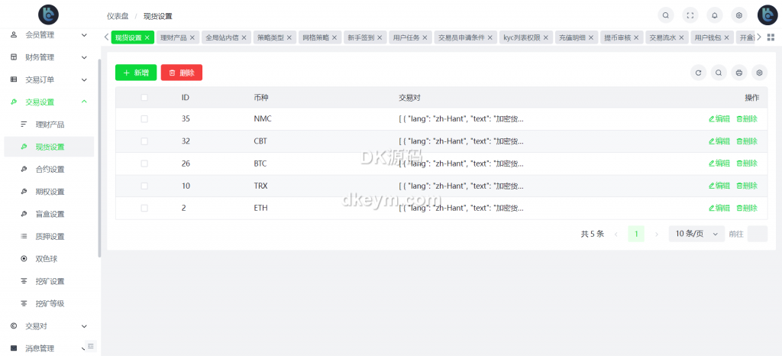Click 编辑 link for the TRX row
This screenshot has height=356, width=782.
(x=719, y=186)
